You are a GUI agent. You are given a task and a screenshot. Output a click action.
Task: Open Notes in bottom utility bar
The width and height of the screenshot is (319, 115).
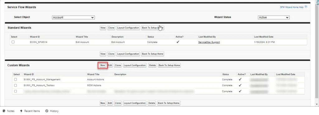pos(8,111)
